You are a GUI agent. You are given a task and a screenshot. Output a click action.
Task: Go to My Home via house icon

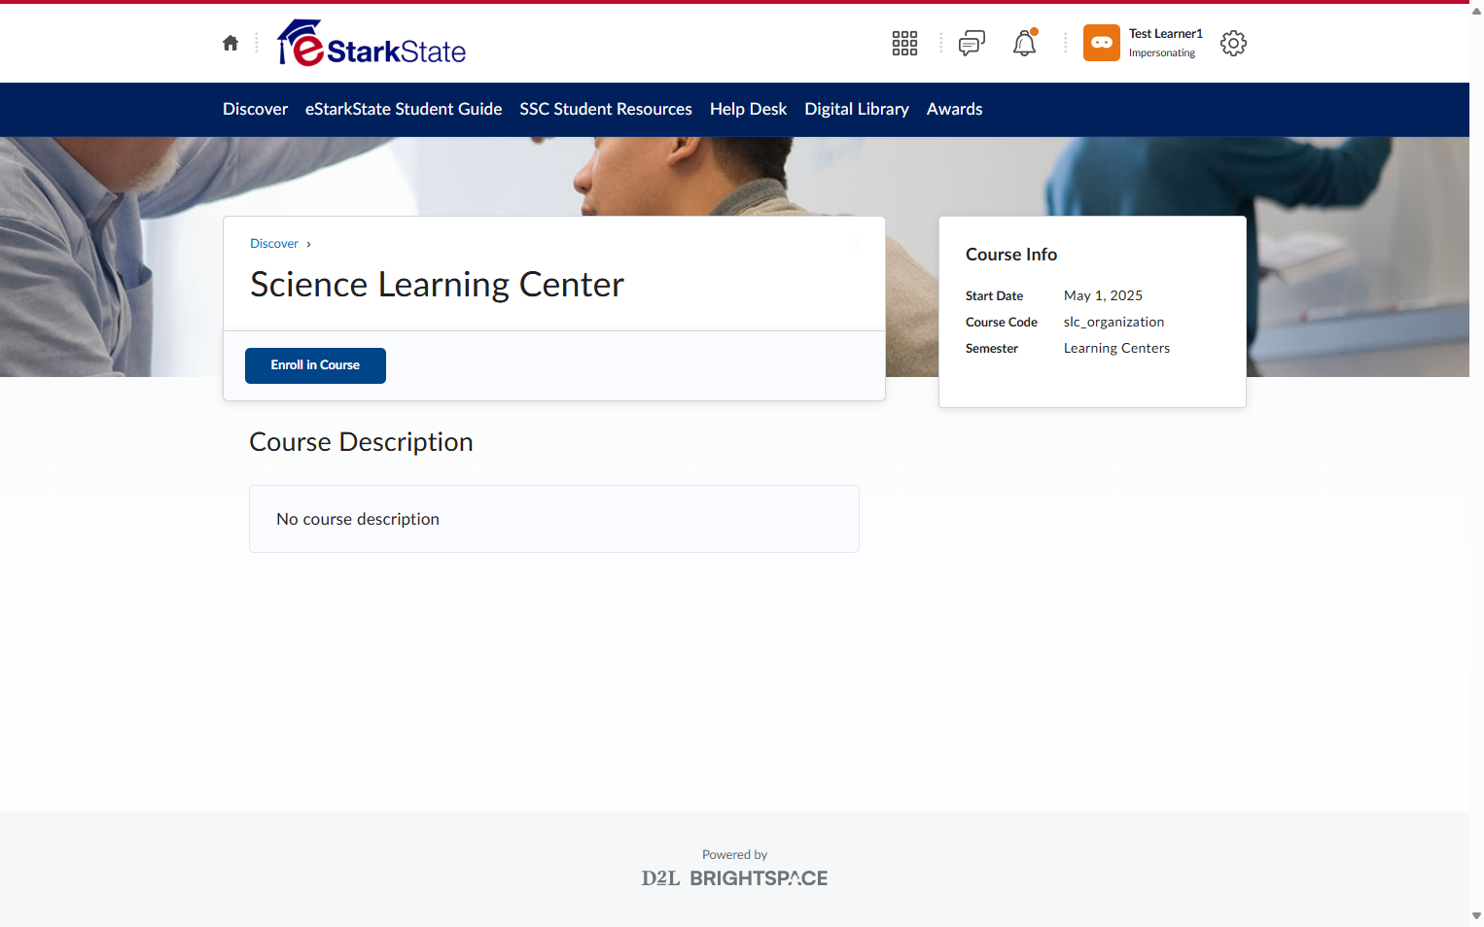tap(230, 43)
